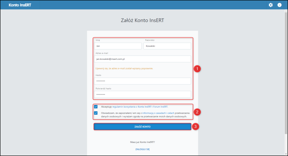
Task: Click the Adres e-mail input field
Action: click(143, 59)
